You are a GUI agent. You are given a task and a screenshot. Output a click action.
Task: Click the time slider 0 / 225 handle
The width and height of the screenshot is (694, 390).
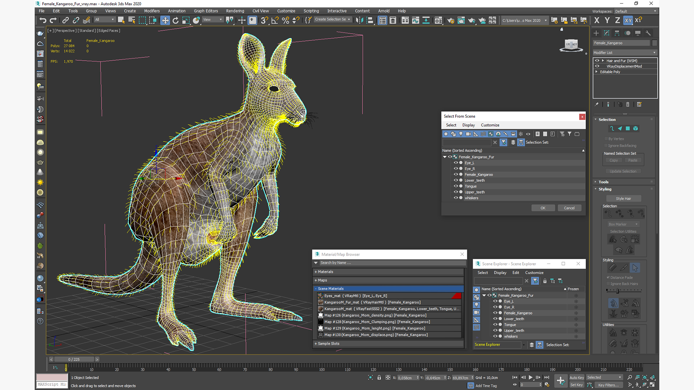(74, 359)
